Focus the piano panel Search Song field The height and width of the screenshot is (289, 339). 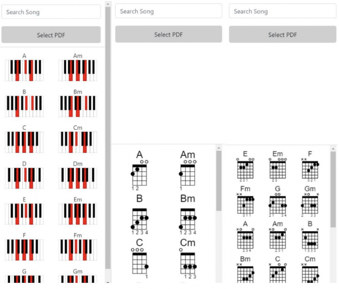pos(51,12)
